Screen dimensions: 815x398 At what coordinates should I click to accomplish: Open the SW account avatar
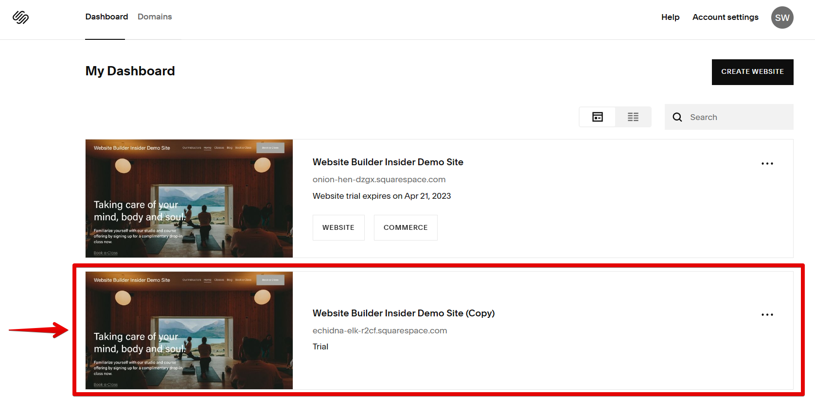point(782,17)
